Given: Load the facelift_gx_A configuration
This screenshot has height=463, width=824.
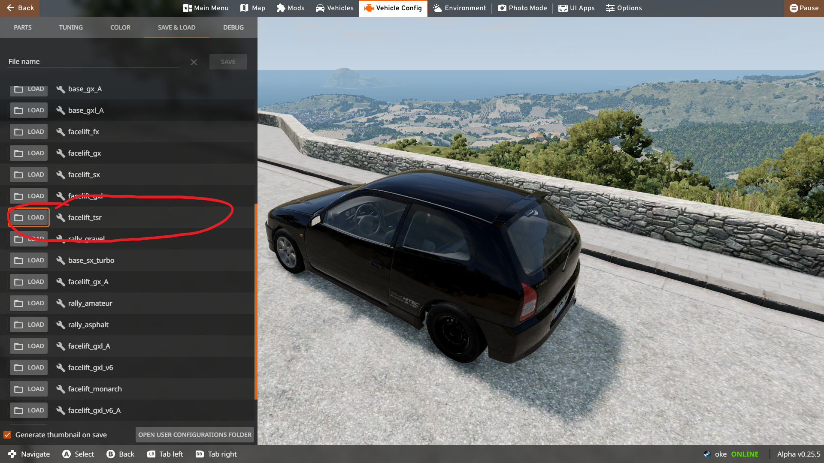Looking at the screenshot, I should click(29, 282).
